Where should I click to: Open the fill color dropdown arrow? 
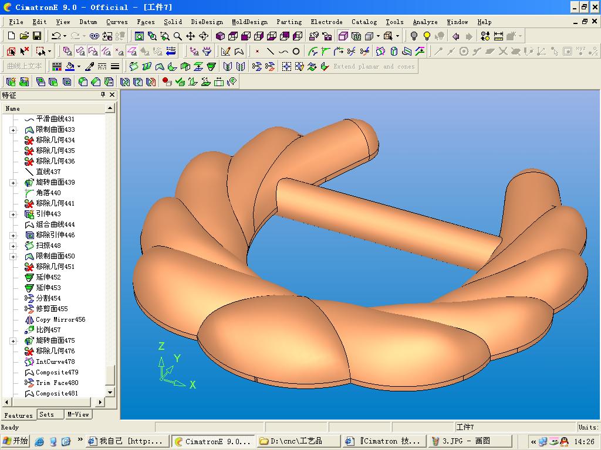click(79, 67)
